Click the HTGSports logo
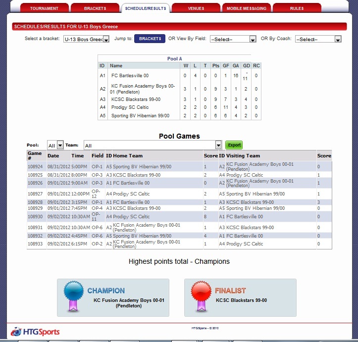This screenshot has width=358, height=342. pyautogui.click(x=35, y=332)
